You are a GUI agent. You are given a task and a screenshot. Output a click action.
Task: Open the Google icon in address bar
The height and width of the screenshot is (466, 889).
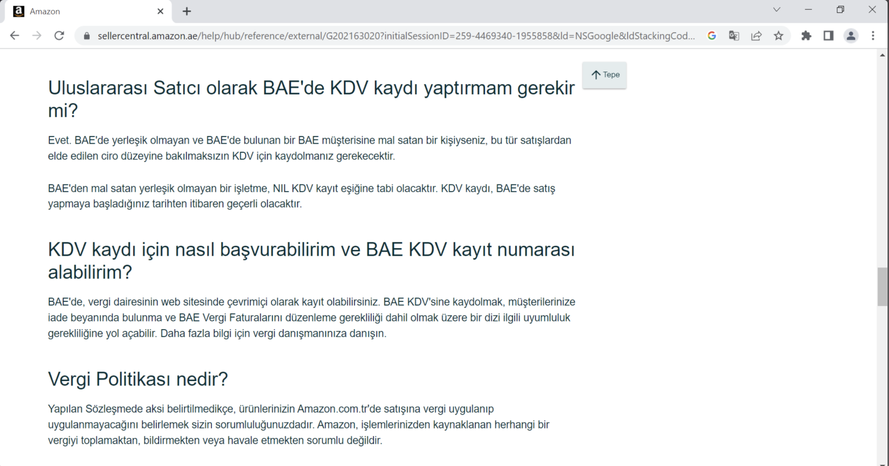click(x=712, y=36)
